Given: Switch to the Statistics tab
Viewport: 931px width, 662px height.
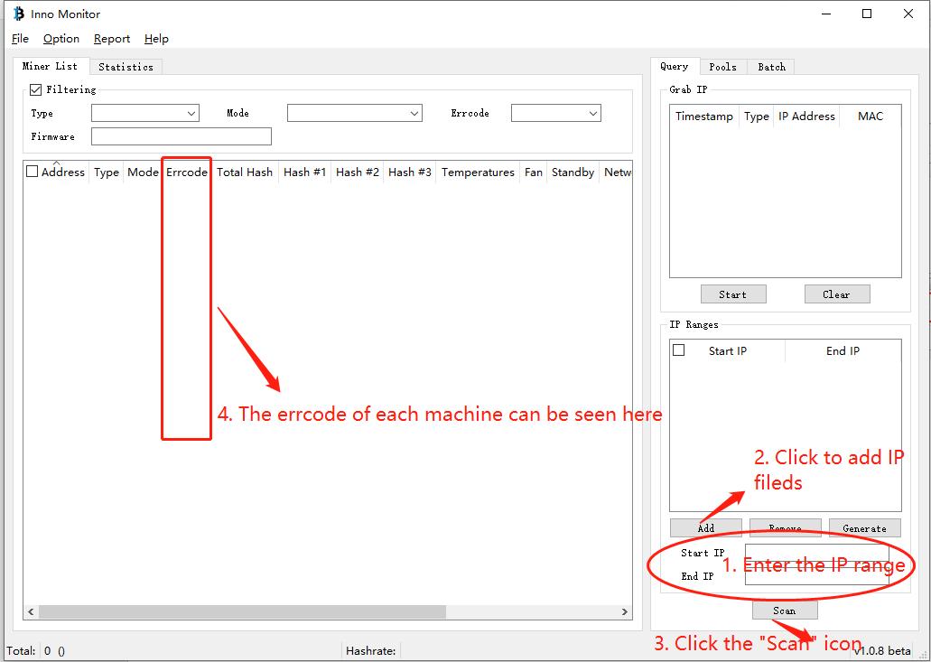Looking at the screenshot, I should pos(126,67).
